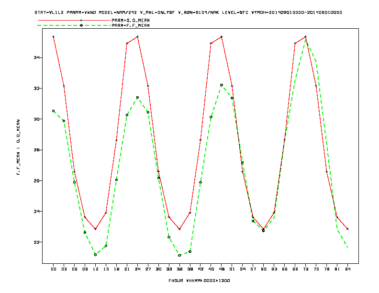Click x-axis tick label 24
379x293 pixels.
pyautogui.click(x=137, y=269)
